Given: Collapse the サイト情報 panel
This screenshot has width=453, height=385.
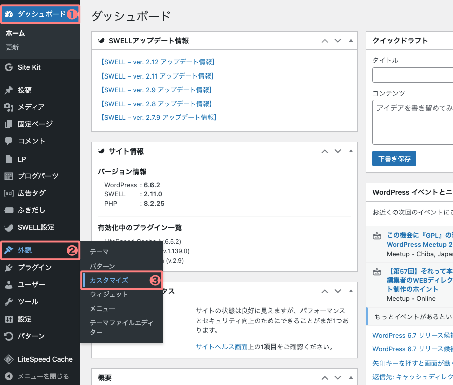Looking at the screenshot, I should pos(351,151).
